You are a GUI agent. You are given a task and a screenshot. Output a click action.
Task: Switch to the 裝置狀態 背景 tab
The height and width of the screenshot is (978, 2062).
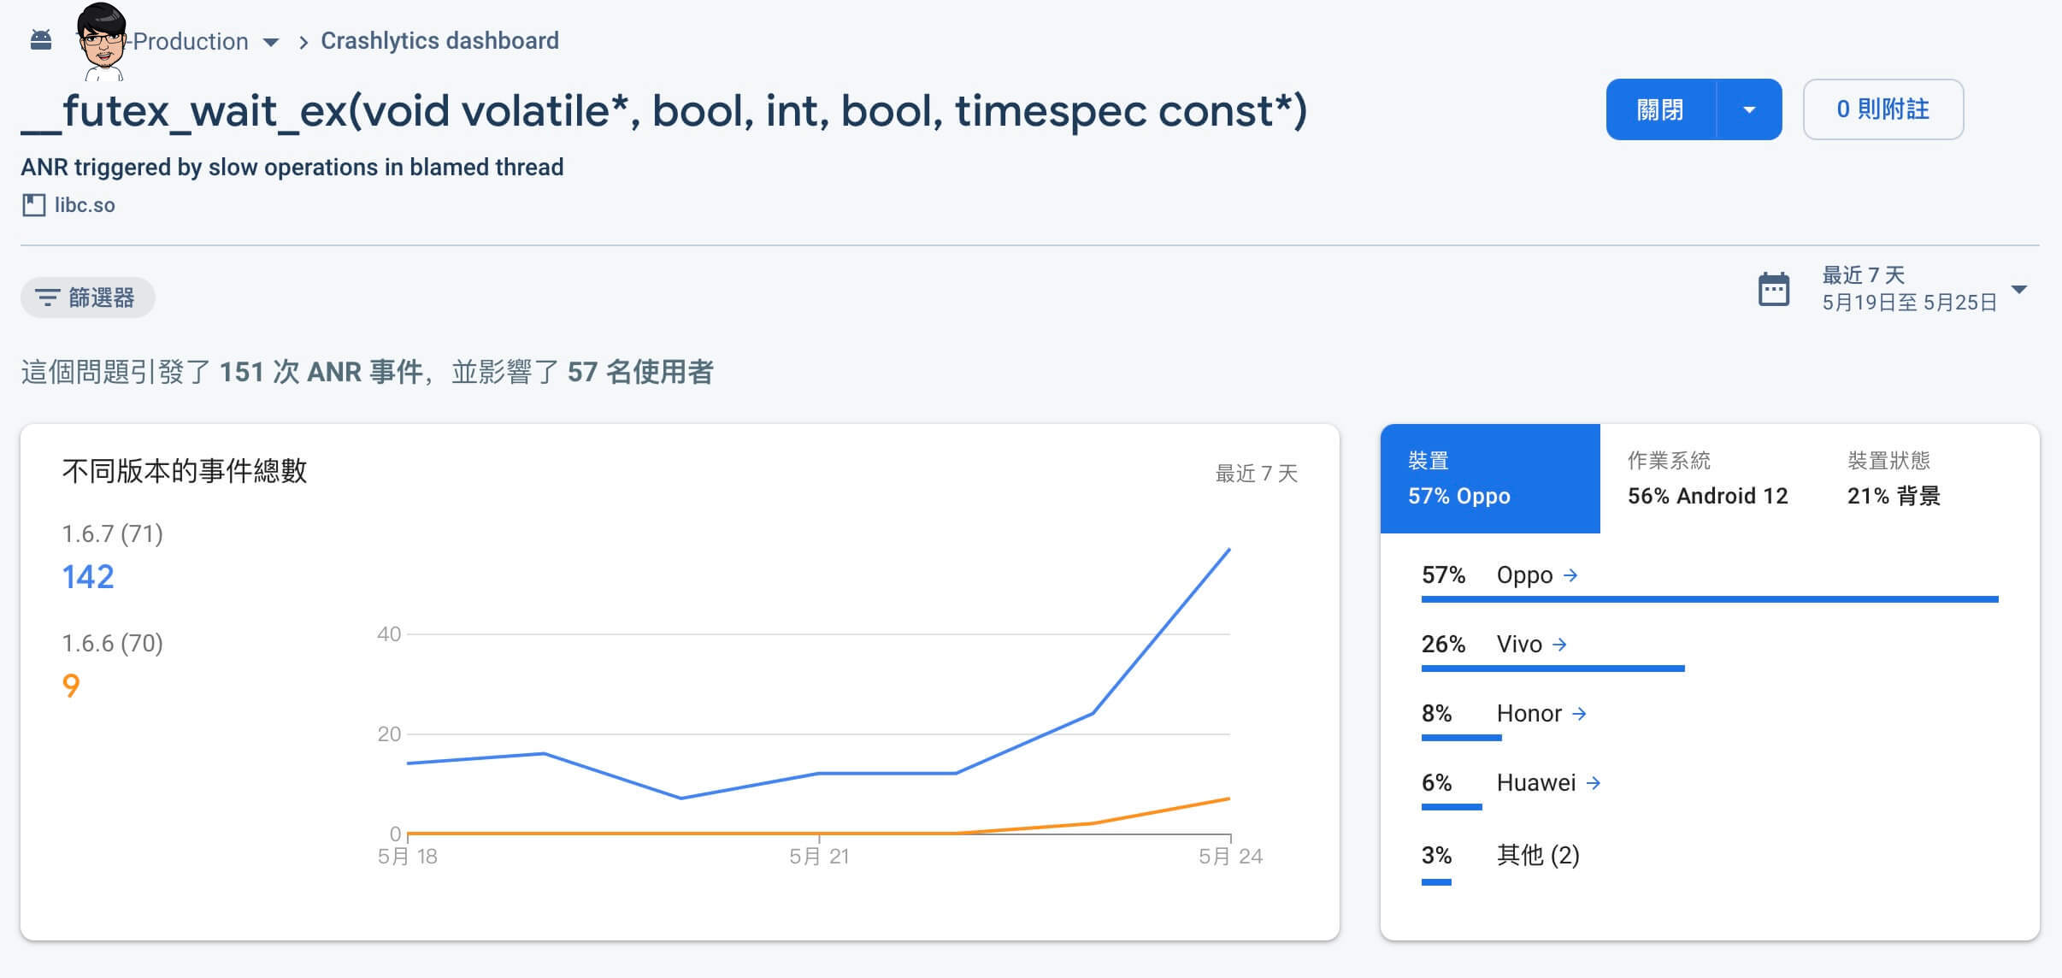coord(1894,479)
